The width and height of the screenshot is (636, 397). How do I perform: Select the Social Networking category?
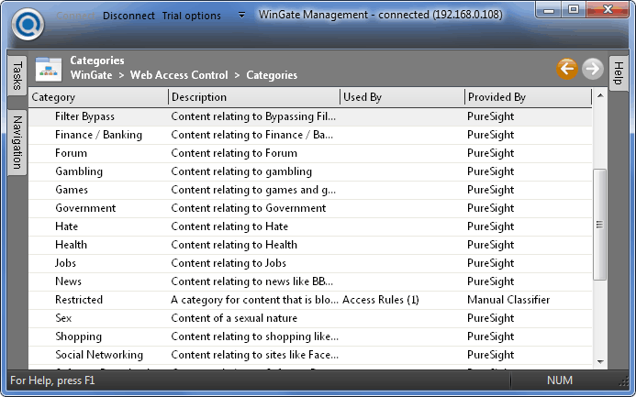[310, 355]
